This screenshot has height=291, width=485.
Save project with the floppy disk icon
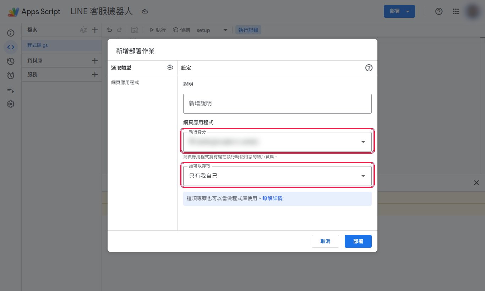click(135, 30)
